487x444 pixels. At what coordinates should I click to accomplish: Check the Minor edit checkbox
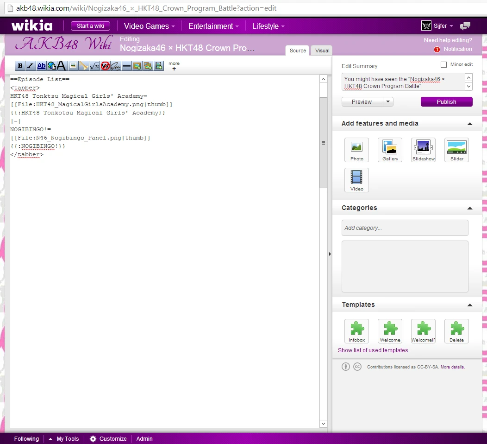(x=443, y=65)
